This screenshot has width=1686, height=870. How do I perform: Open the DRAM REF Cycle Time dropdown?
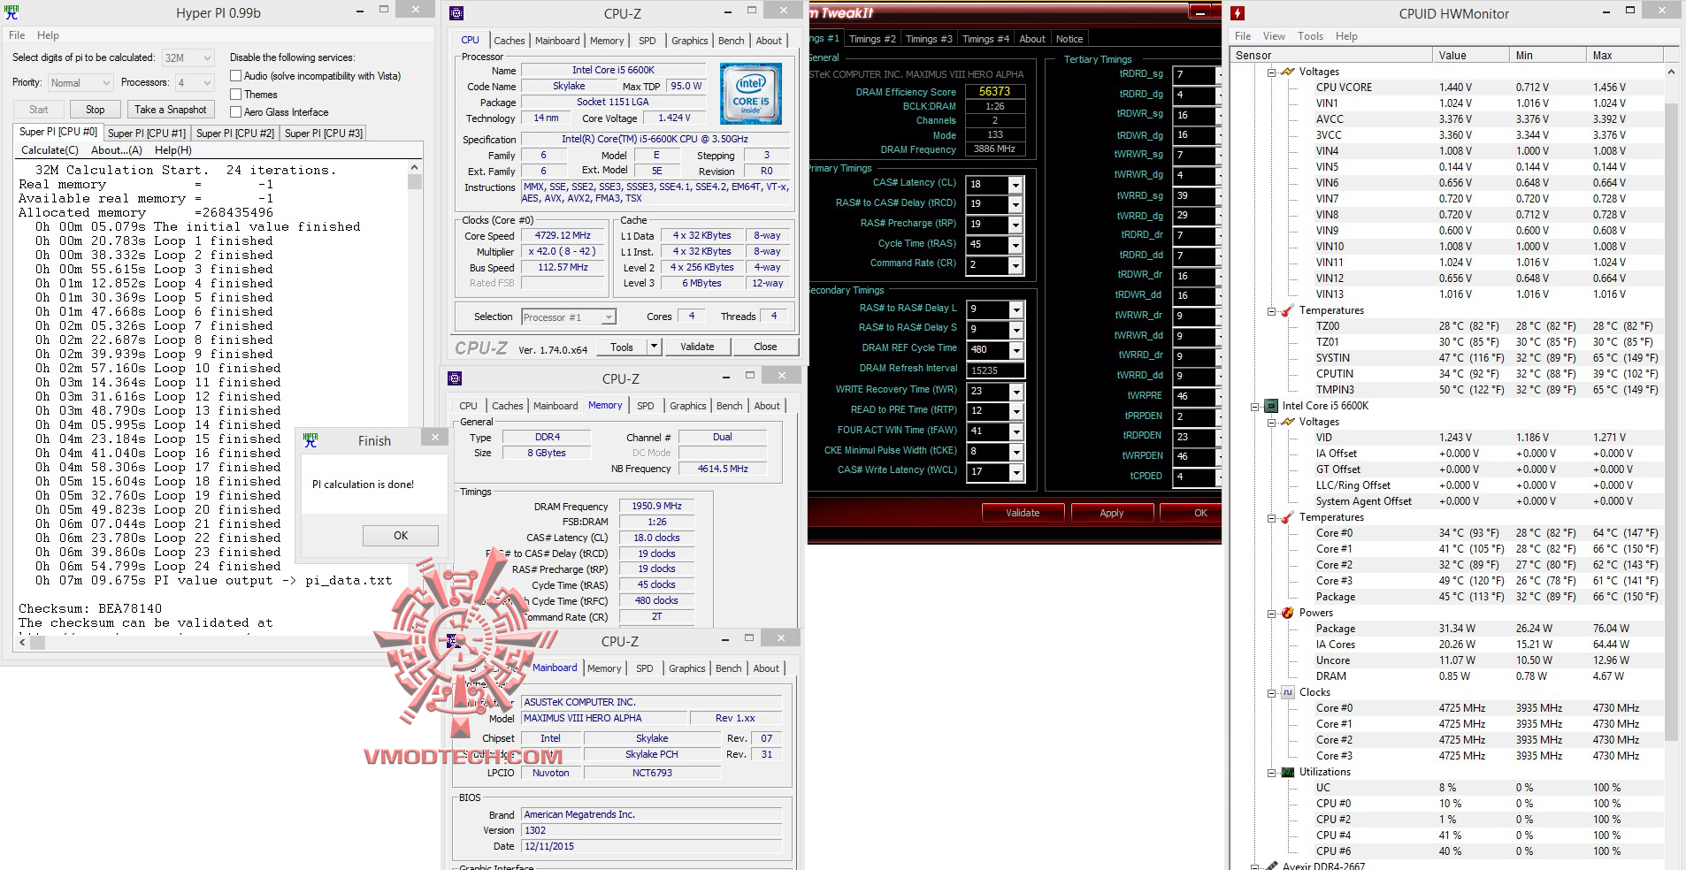[x=1015, y=350]
